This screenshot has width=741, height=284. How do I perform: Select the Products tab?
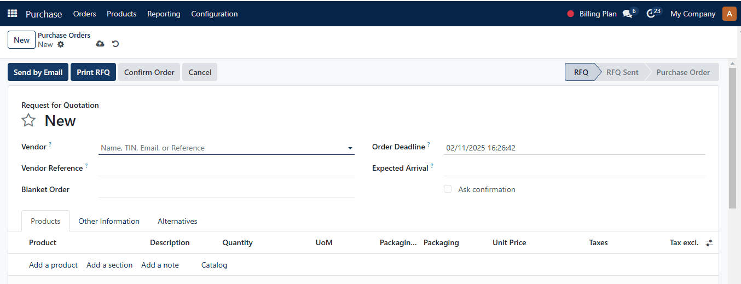tap(45, 221)
